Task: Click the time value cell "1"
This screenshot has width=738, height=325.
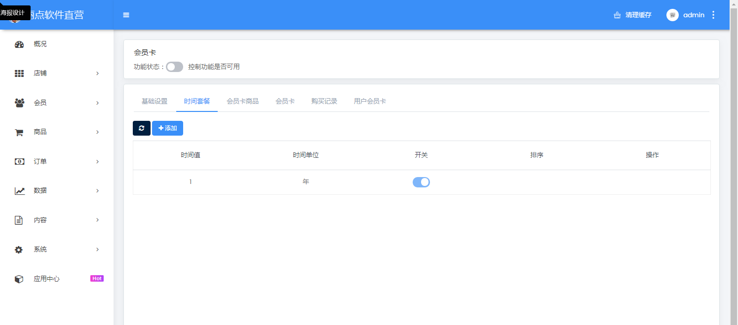Action: click(x=191, y=182)
